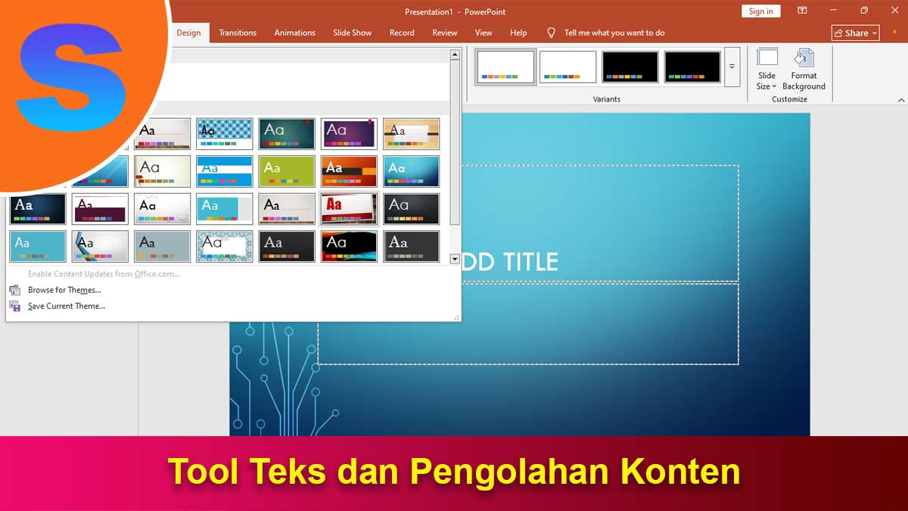Click the Share button
The image size is (908, 511).
pos(856,33)
